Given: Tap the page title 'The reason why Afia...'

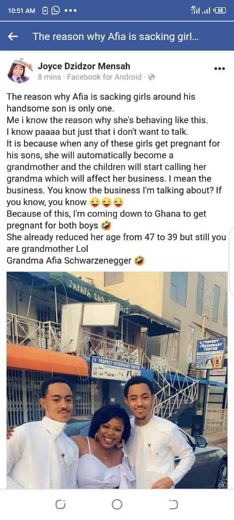Looking at the screenshot, I should click(x=116, y=37).
